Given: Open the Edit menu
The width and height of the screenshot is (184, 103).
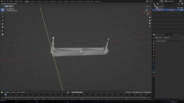Looking at the screenshot, I should tap(7, 1).
